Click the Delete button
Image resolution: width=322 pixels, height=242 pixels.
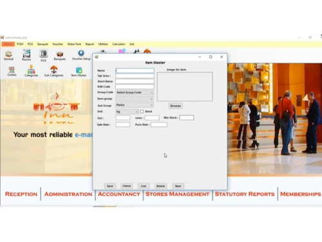coord(160,186)
